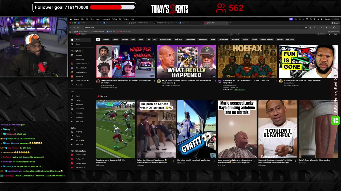Open ALL THE SMOKE channel link
This screenshot has height=191, width=341.
click(167, 83)
